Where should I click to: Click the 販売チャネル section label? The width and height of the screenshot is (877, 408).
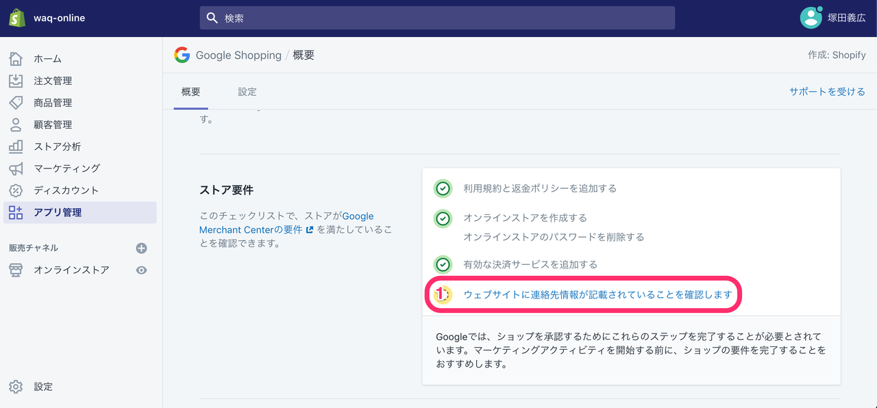[34, 248]
